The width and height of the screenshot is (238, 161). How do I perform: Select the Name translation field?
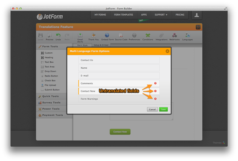click(x=119, y=68)
